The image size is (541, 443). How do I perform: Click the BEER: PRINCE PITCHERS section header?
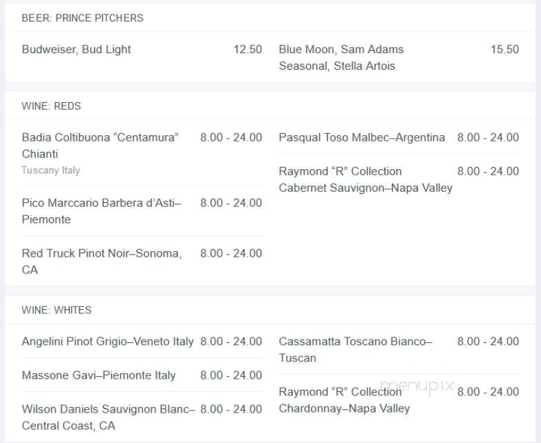[x=82, y=18]
